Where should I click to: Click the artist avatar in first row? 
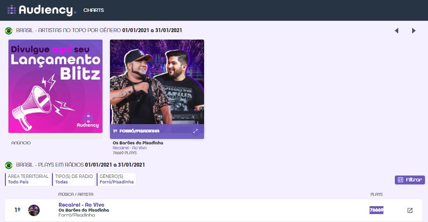click(34, 210)
